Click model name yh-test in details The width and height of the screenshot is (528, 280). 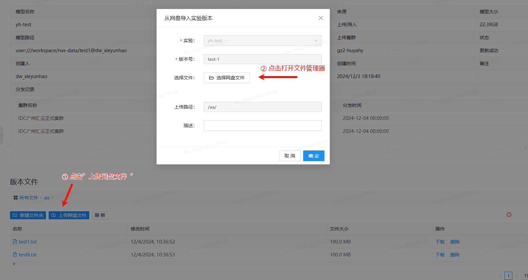pos(23,25)
